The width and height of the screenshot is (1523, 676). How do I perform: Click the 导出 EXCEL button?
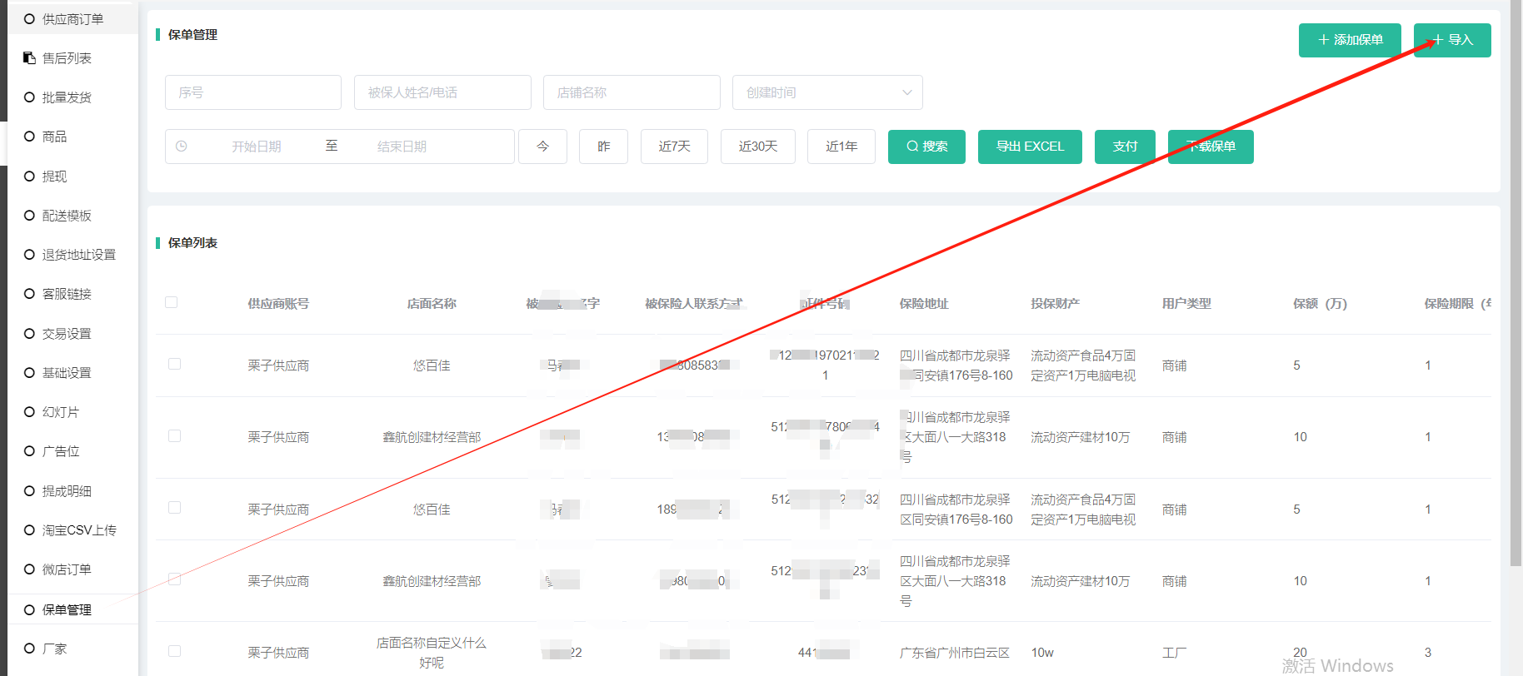pos(1030,147)
